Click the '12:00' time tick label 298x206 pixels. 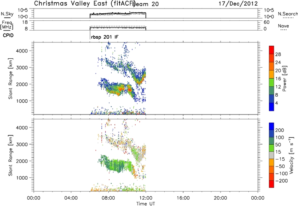(x=146, y=198)
